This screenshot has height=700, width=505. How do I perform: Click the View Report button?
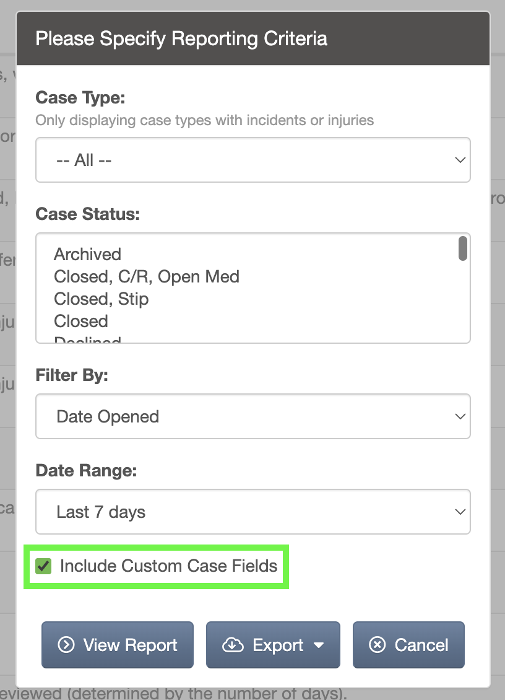[118, 645]
